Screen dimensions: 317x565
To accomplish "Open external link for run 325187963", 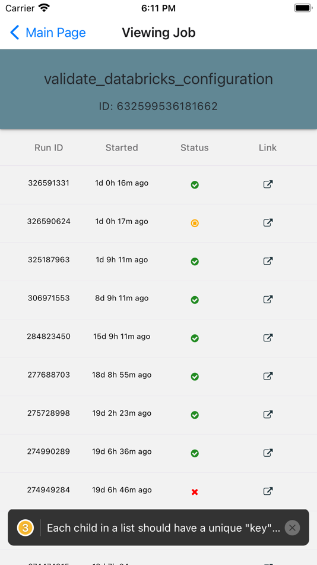I will coord(268,261).
